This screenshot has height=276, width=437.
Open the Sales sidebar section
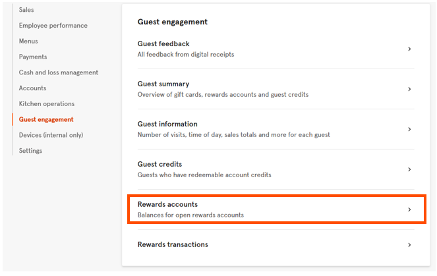click(26, 10)
